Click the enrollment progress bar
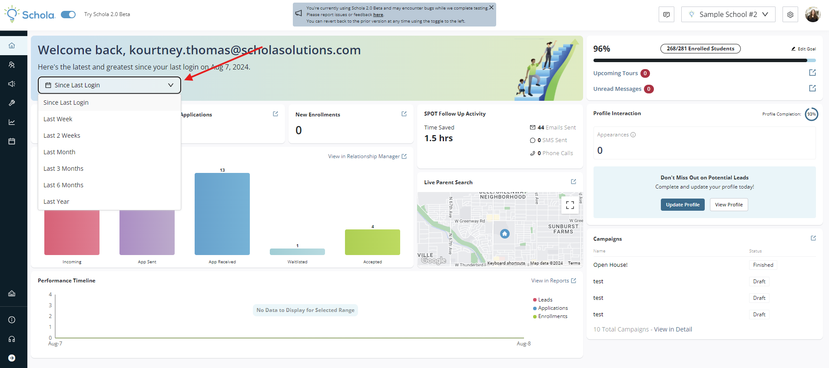This screenshot has height=368, width=829. 704,60
